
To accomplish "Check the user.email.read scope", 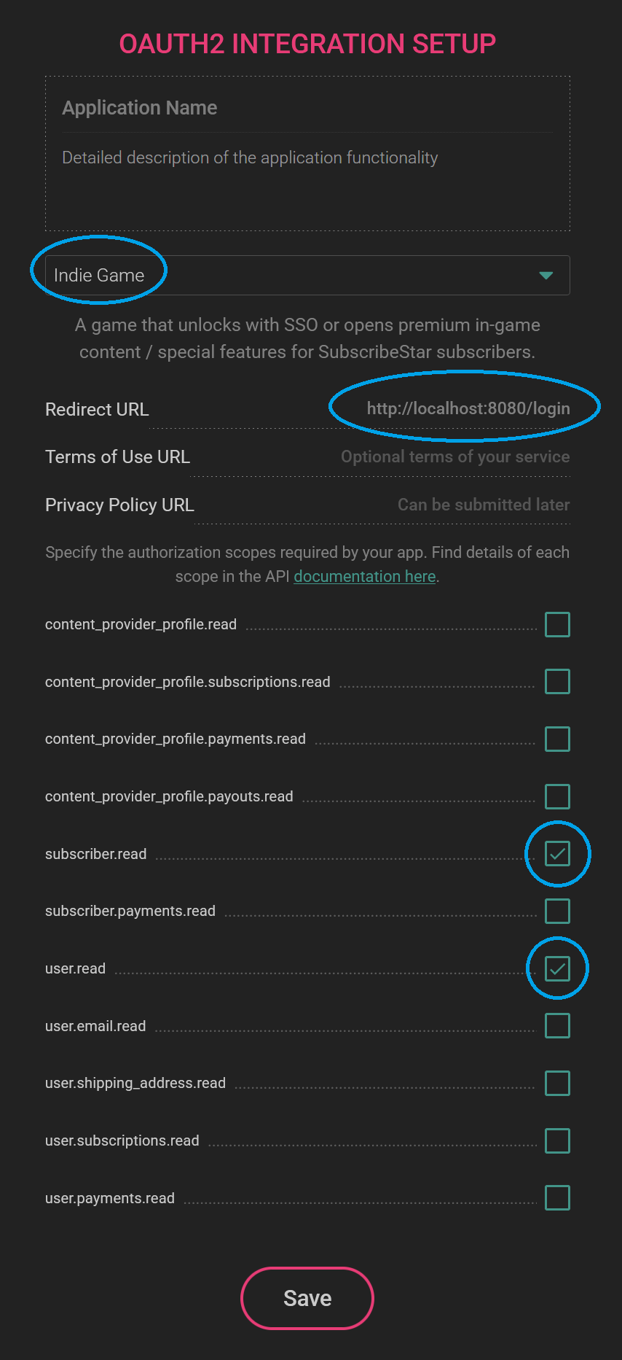I will tap(557, 1025).
